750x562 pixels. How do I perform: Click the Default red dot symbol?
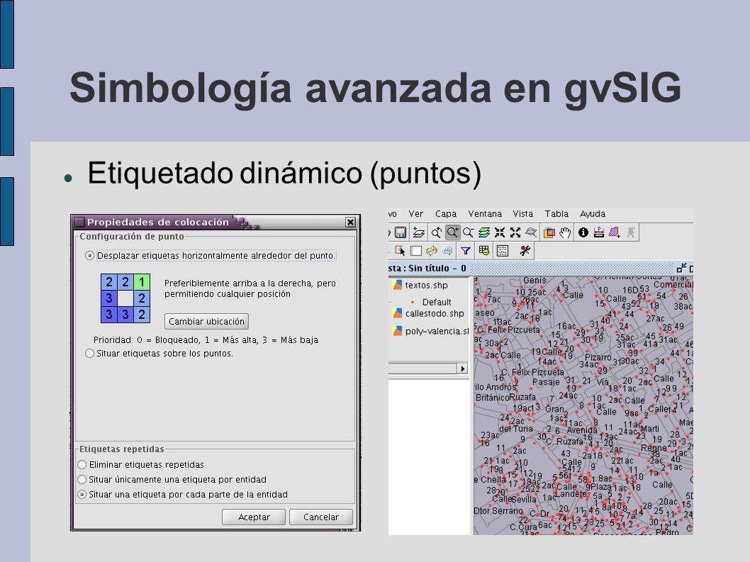[413, 302]
